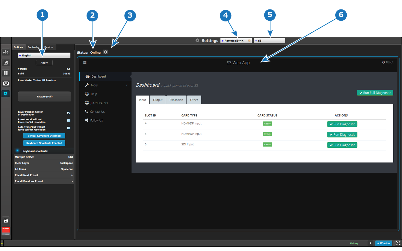Open Contact Us menu entry

(105, 112)
